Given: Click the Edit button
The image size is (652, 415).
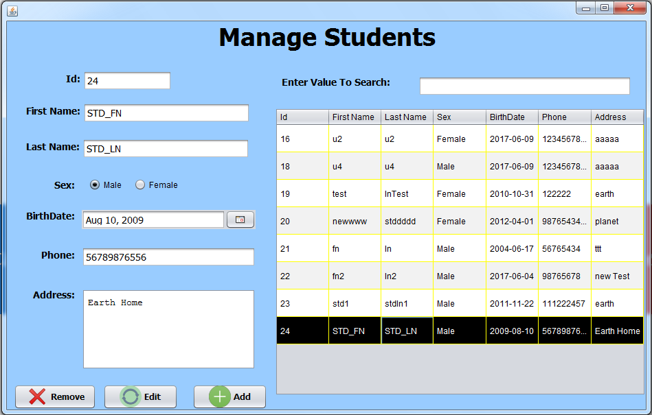Looking at the screenshot, I should pyautogui.click(x=140, y=396).
